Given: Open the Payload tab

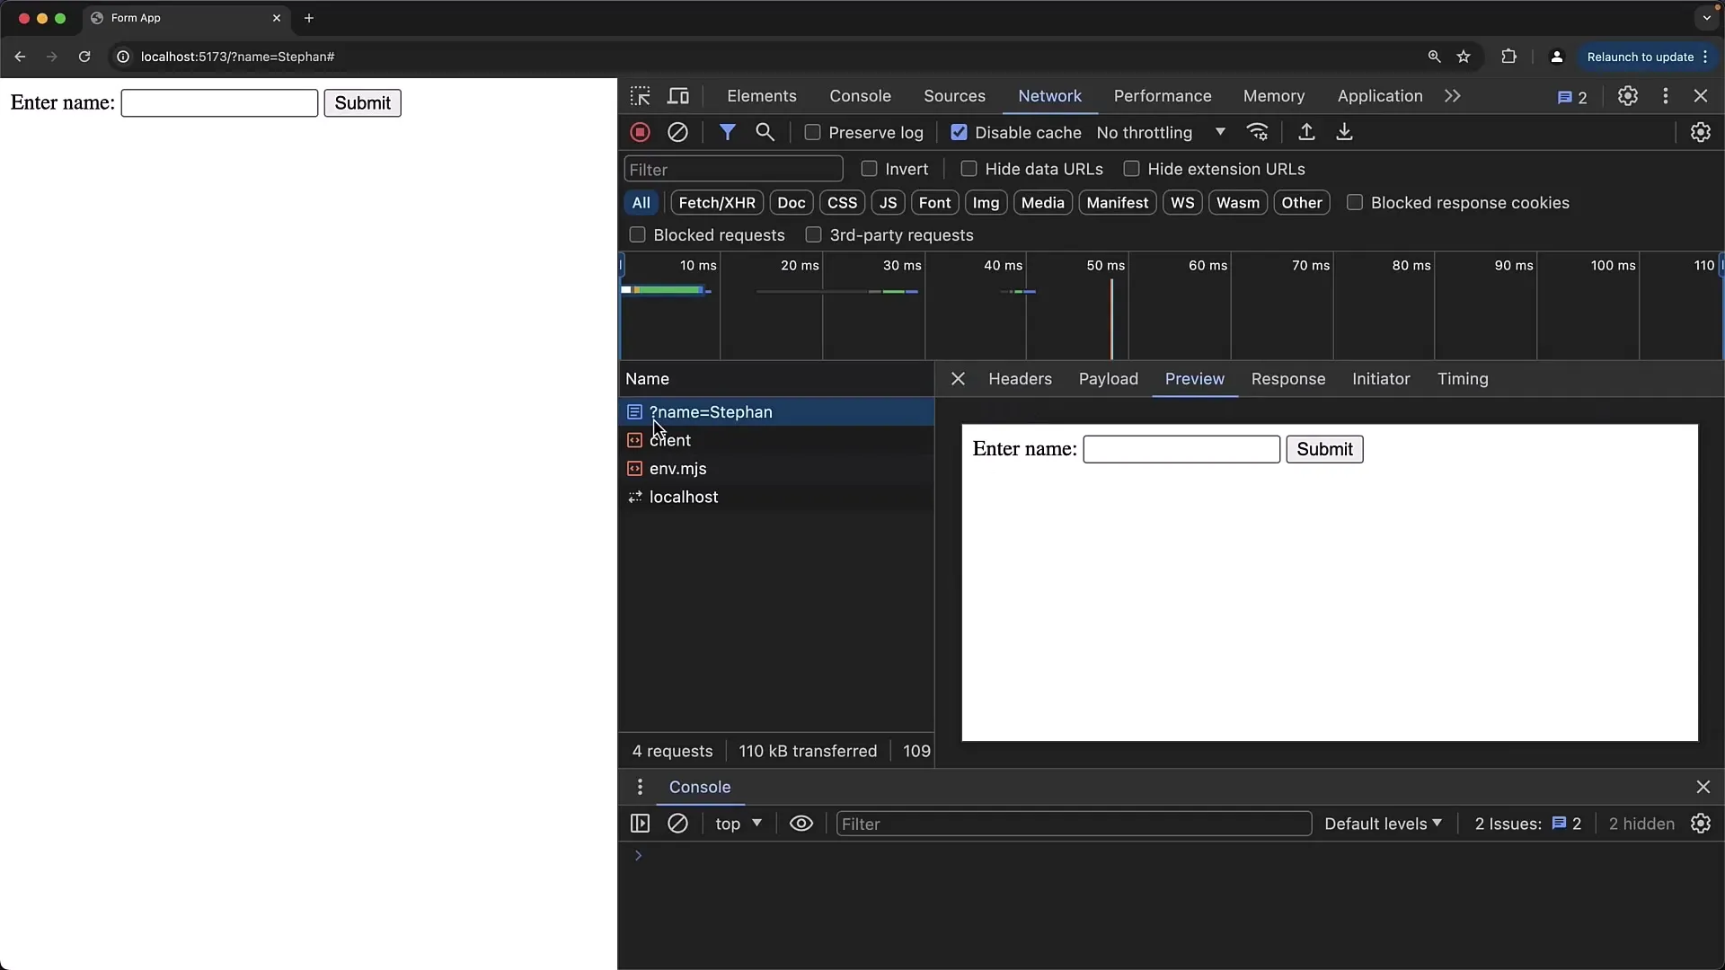Looking at the screenshot, I should 1108,379.
